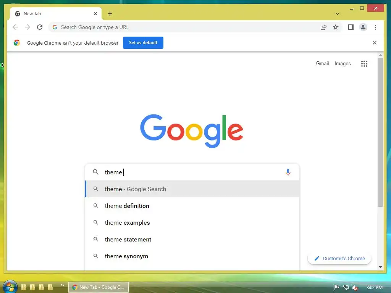
Task: Expand the tab search chevron
Action: tap(338, 14)
